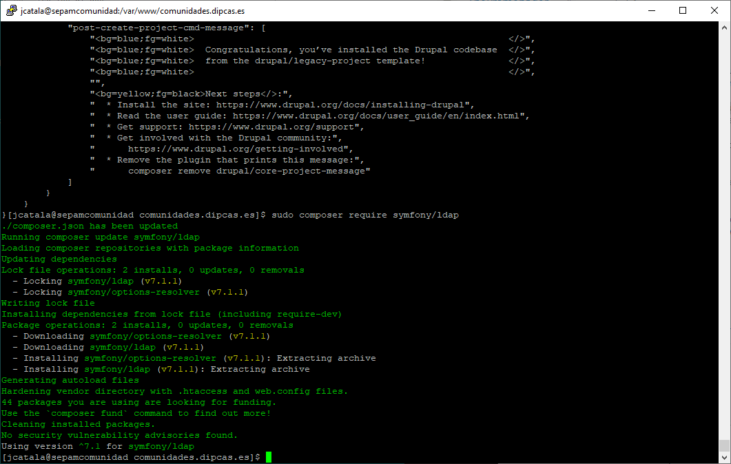This screenshot has width=731, height=464.
Task: Click 'Loading composer repositories with package information'
Action: click(x=150, y=248)
